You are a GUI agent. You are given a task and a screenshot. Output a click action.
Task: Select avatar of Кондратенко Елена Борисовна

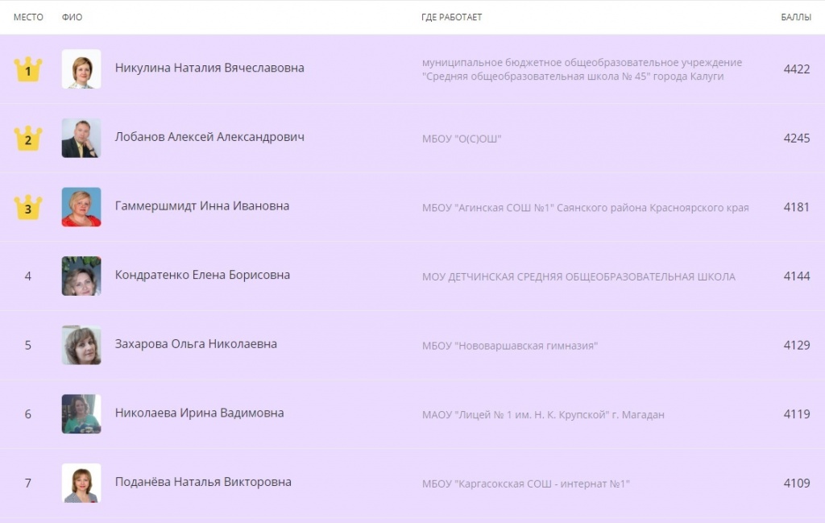pyautogui.click(x=81, y=276)
